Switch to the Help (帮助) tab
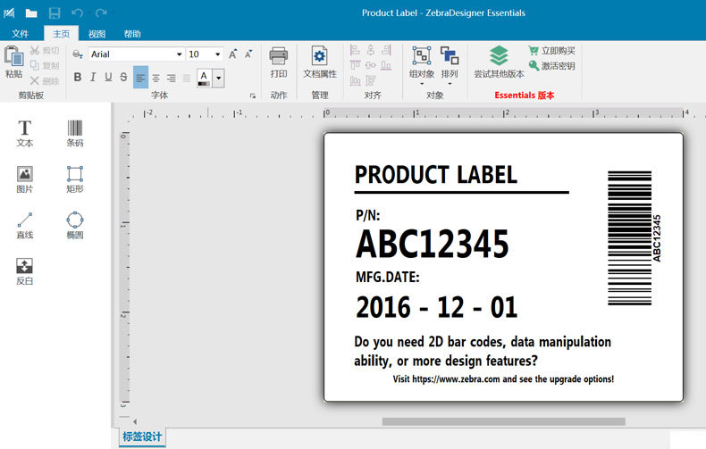 (x=132, y=34)
